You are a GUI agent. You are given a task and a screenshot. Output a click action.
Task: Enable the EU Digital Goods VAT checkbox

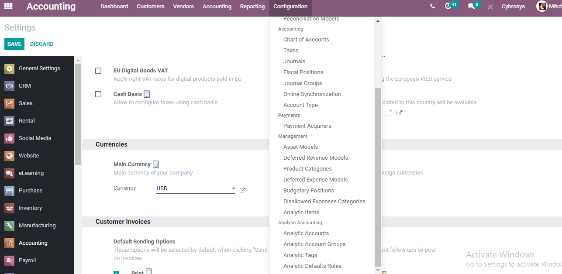(98, 71)
